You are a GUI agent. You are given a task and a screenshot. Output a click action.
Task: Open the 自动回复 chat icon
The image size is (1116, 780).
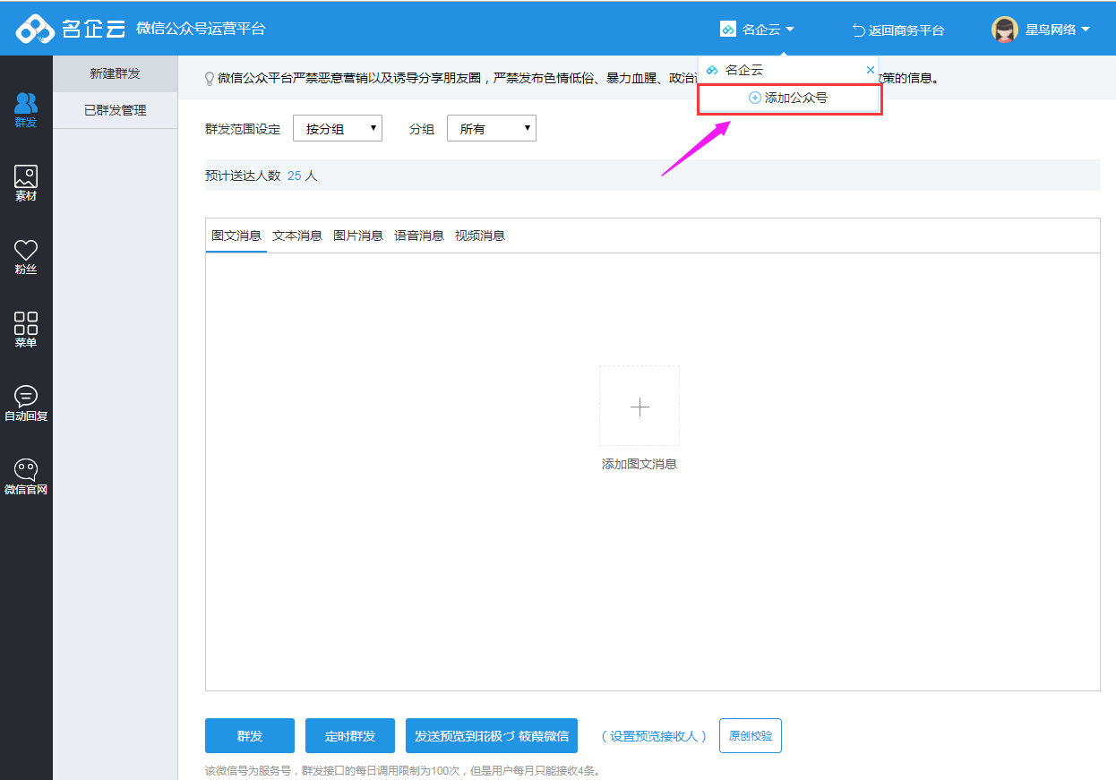click(26, 403)
